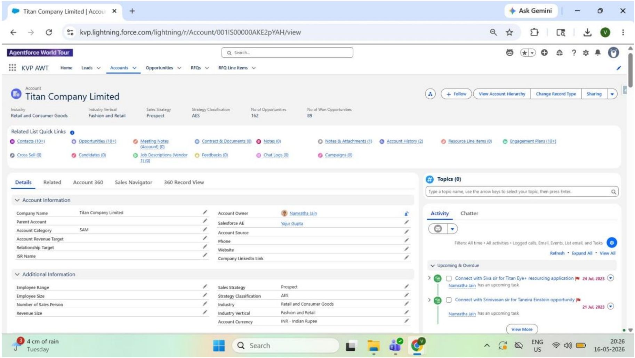The image size is (635, 358).
Task: Collapse the Account Information section
Action: [17, 200]
